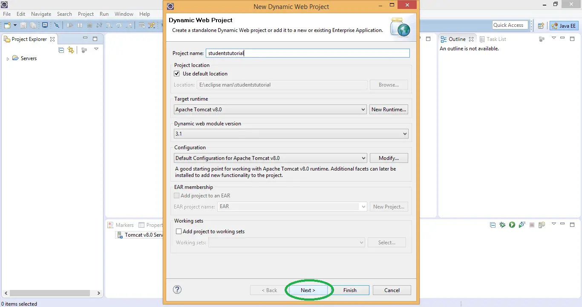Toggle Skip All Breakpoints icon
582x307 pixels.
tap(57, 26)
